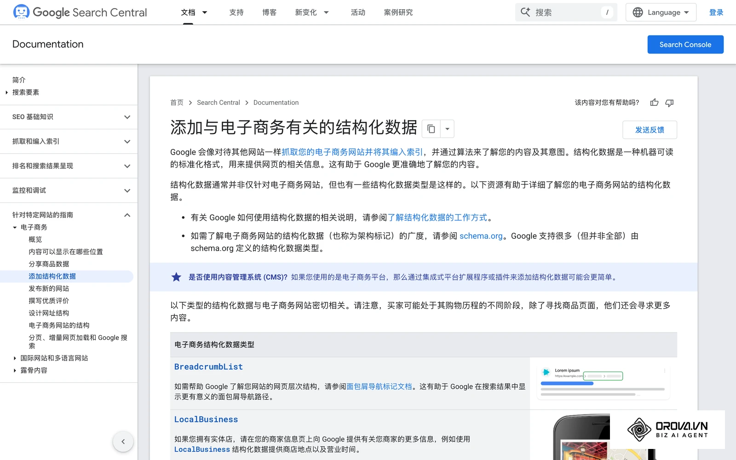
Task: Click the 登录 sign-in link
Action: [x=716, y=12]
